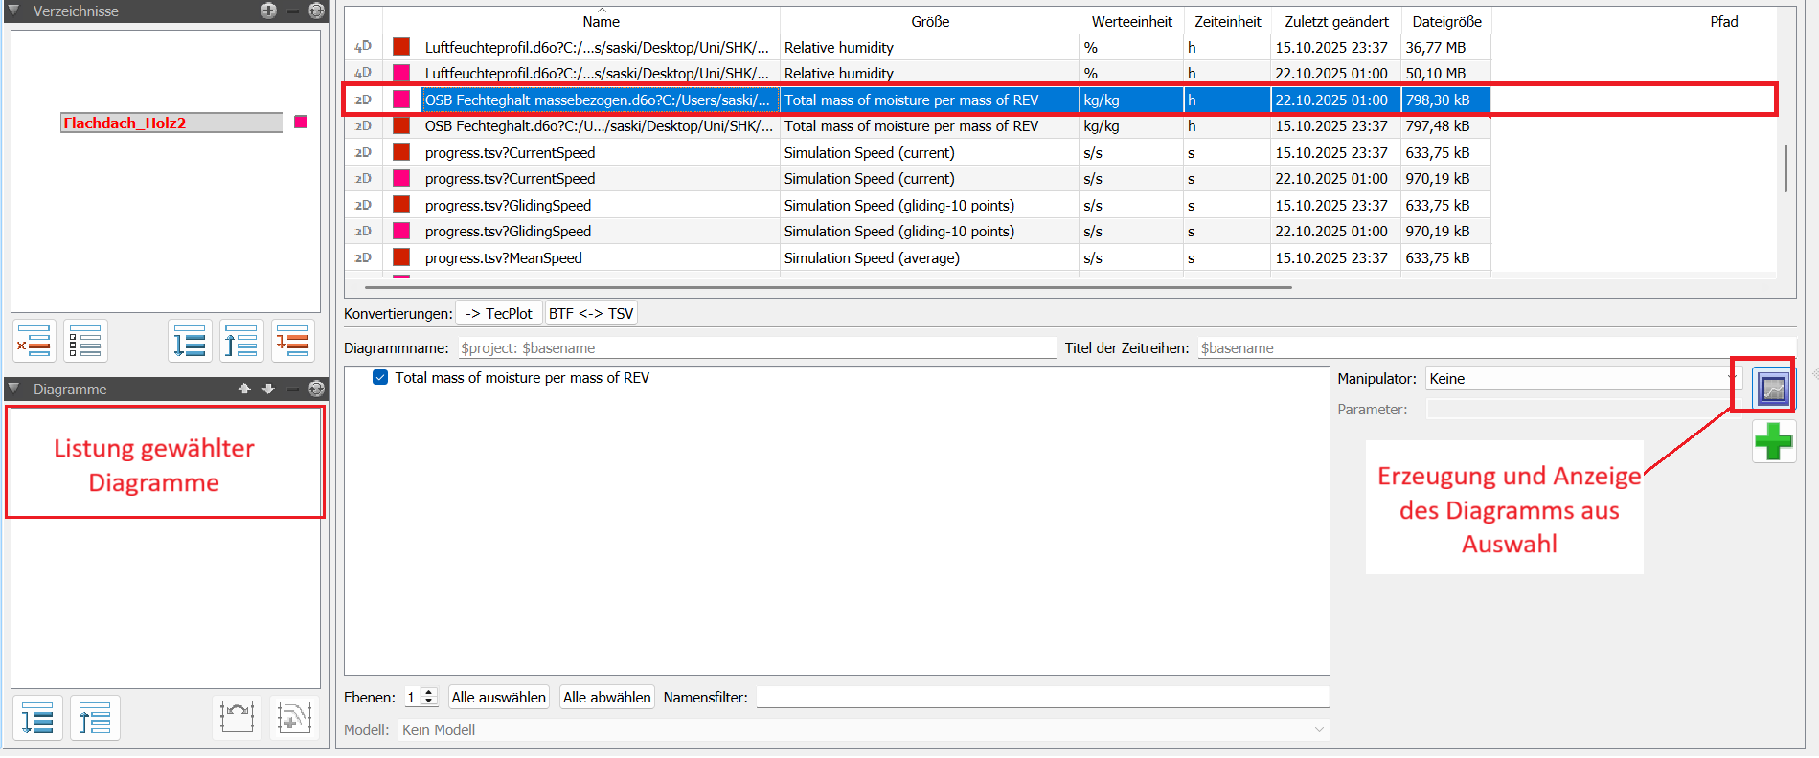This screenshot has width=1819, height=758.
Task: Click the add-series-to-chart icon
Action: pos(294,717)
